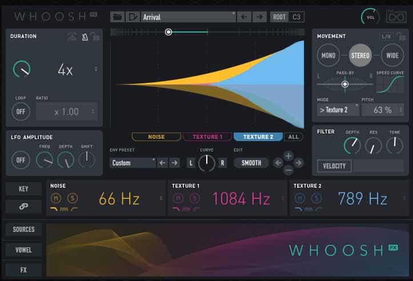Image resolution: width=413 pixels, height=281 pixels.
Task: Next envelope preset arrow next to Custom
Action: coord(174,163)
